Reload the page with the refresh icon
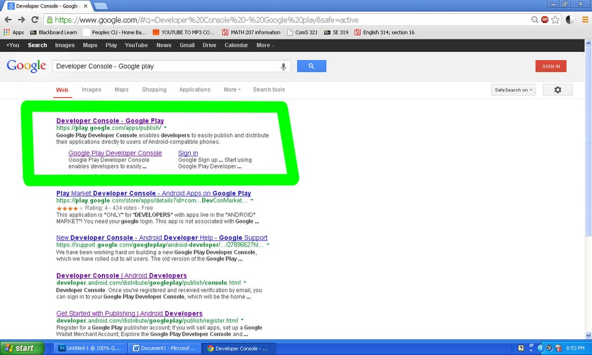592x355 pixels. [x=35, y=20]
